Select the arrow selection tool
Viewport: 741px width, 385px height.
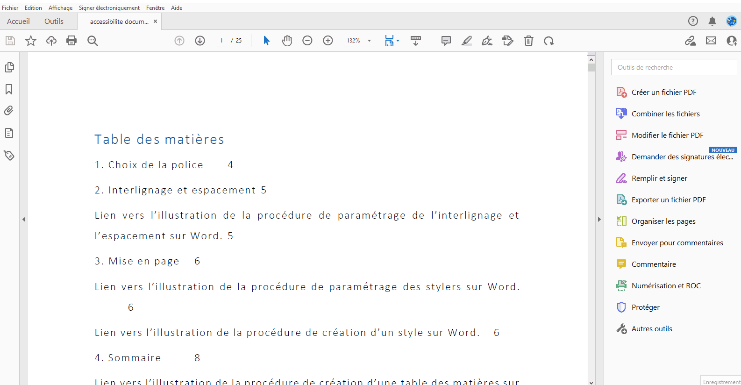click(x=266, y=41)
